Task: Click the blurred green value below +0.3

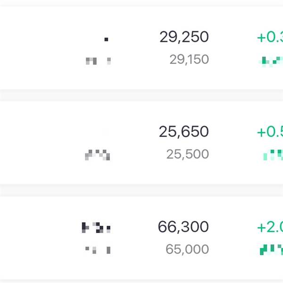Action: click(272, 60)
